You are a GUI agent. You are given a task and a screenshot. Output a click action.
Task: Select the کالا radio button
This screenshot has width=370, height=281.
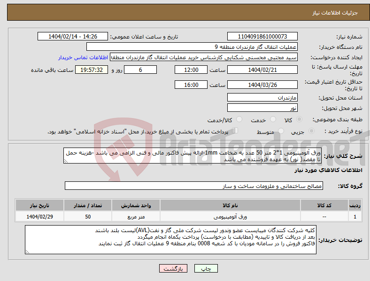pos(299,119)
